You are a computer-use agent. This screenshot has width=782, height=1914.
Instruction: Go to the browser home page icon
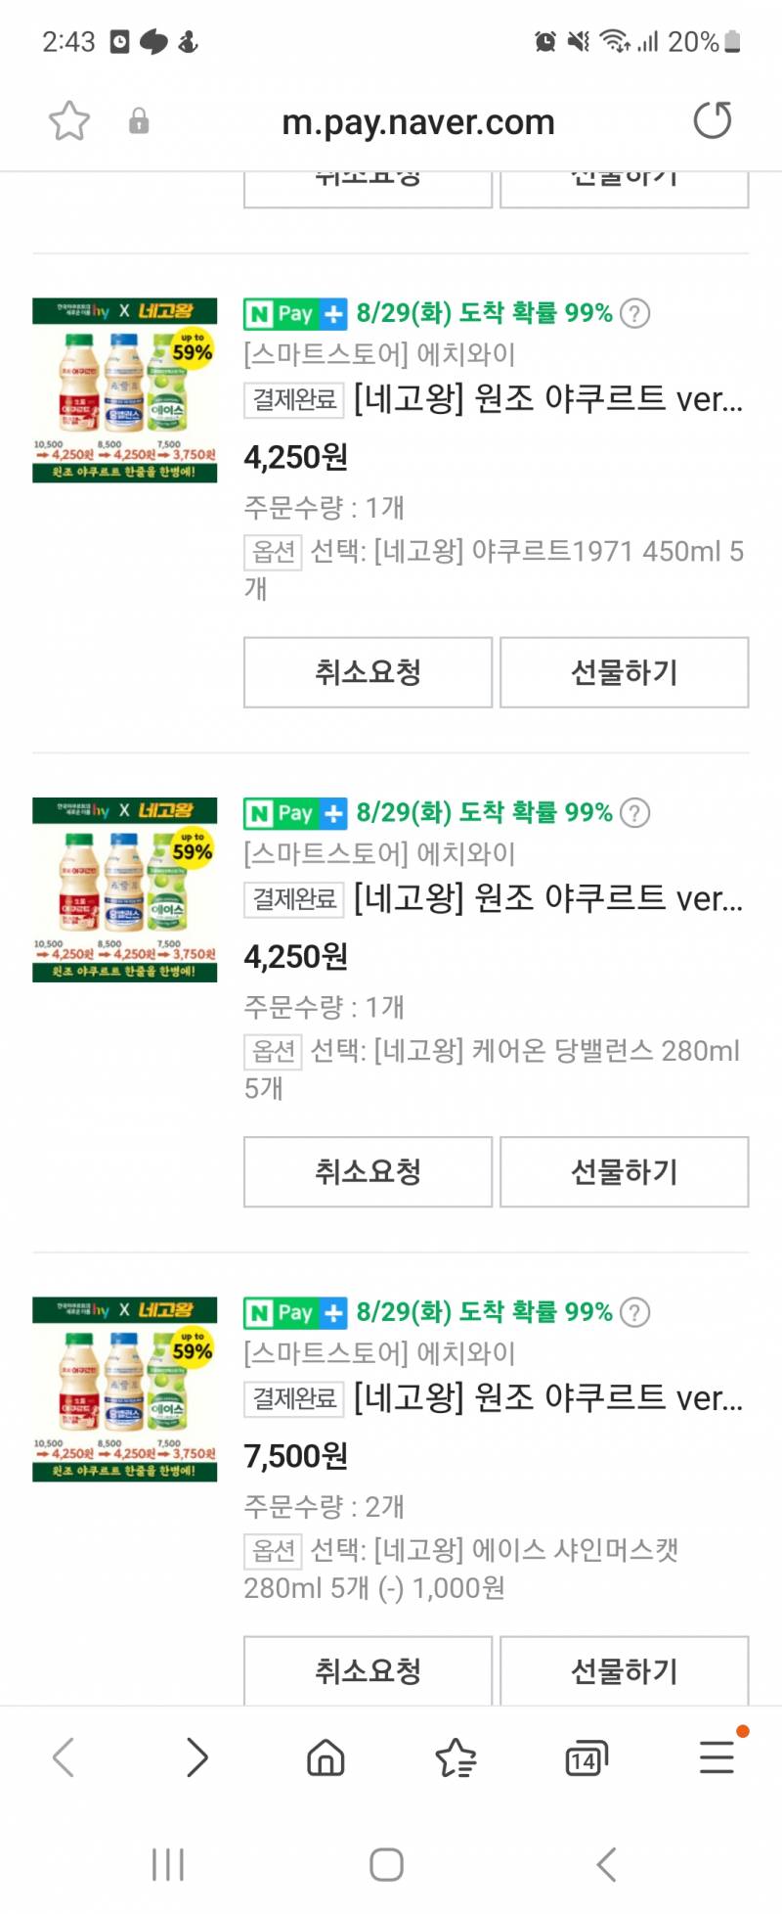(326, 1758)
